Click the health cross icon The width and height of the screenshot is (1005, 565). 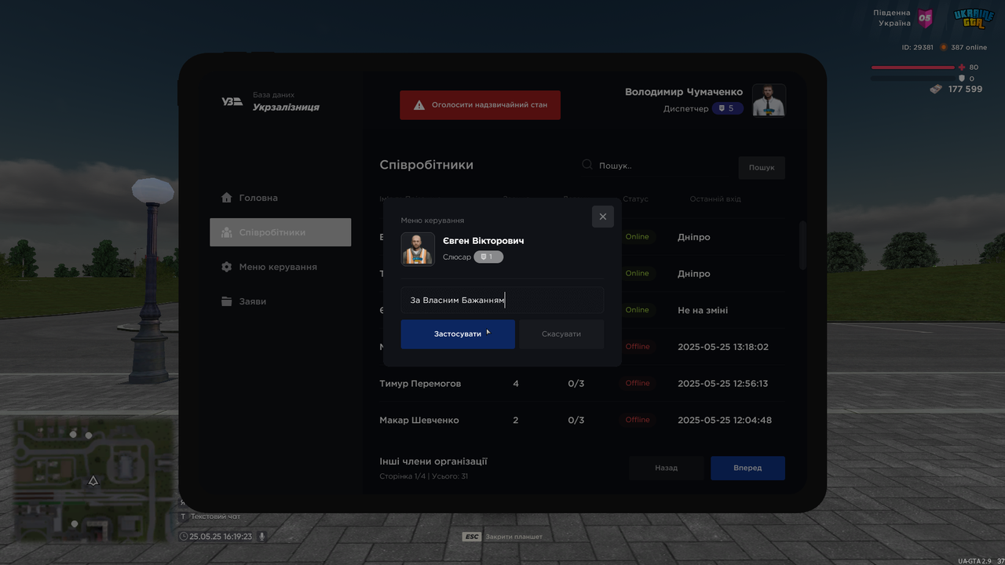pyautogui.click(x=962, y=67)
